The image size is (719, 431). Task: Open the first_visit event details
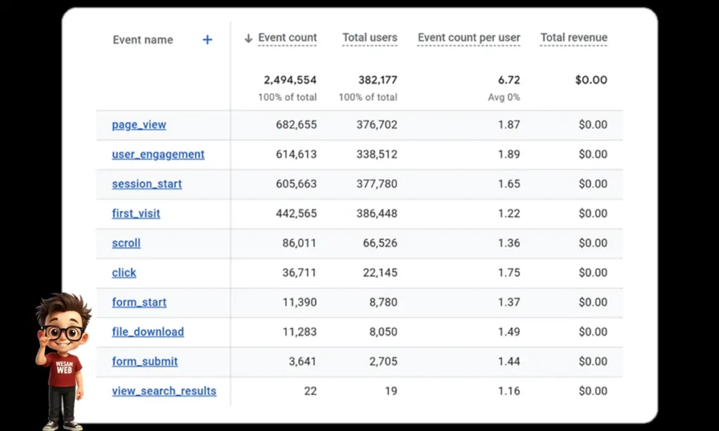tap(136, 213)
